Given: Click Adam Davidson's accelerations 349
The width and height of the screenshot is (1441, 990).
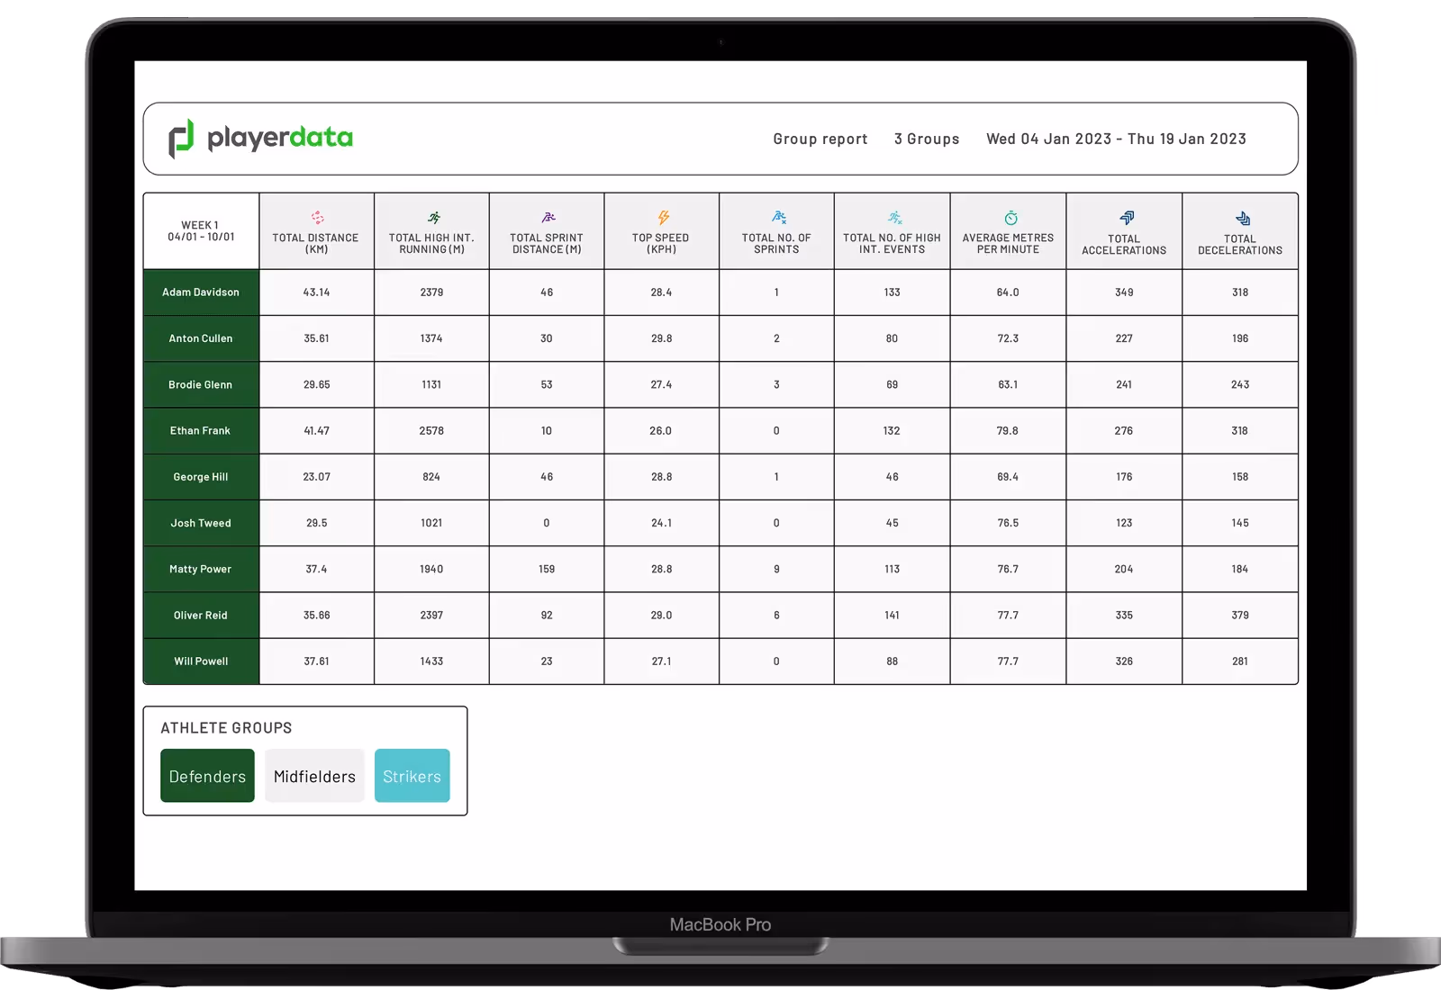Looking at the screenshot, I should tap(1124, 292).
